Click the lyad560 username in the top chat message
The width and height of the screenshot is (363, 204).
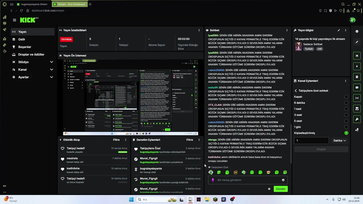[x=213, y=35]
